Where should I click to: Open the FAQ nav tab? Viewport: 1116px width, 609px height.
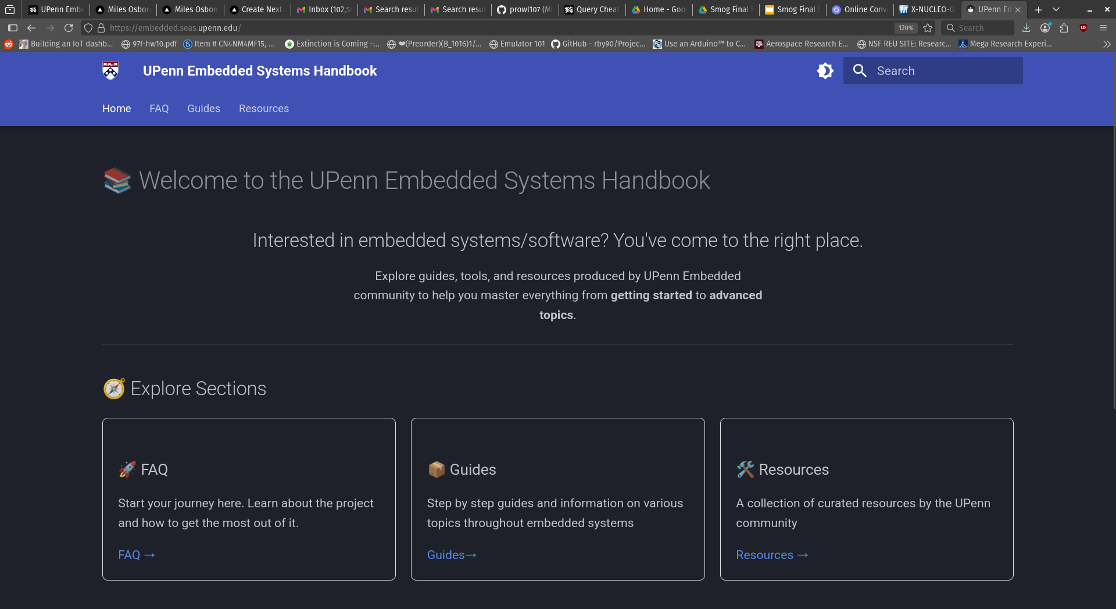pos(159,109)
